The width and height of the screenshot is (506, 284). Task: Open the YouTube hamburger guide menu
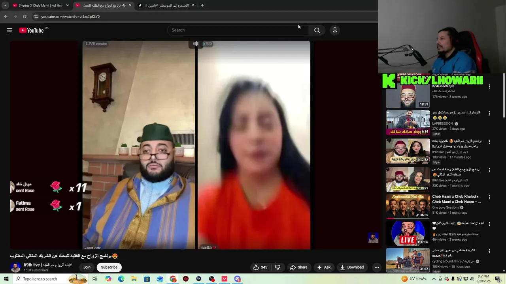tap(9, 30)
